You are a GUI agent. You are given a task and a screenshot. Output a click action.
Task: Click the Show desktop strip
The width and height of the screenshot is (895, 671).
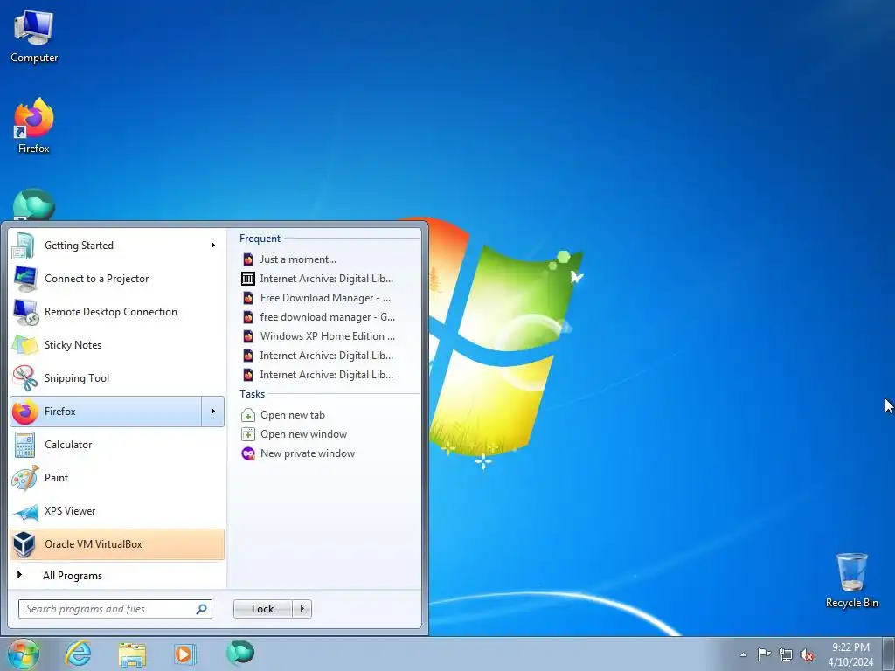pos(889,654)
